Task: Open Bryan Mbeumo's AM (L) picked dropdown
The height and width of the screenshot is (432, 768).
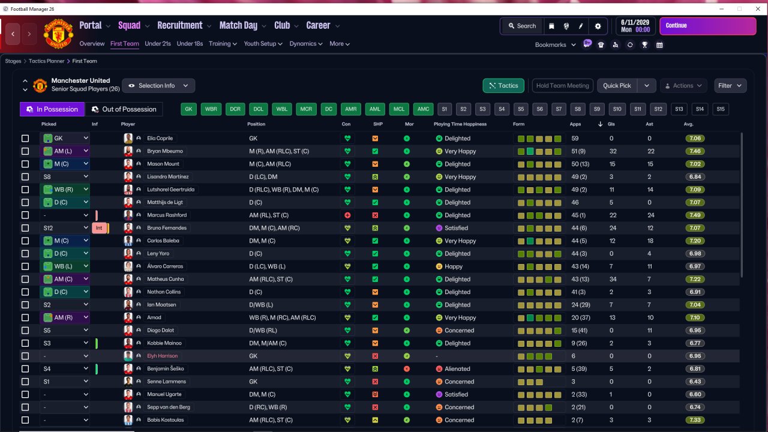Action: click(x=65, y=151)
